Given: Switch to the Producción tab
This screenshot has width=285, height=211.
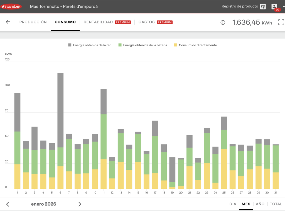Looking at the screenshot, I should pos(33,22).
